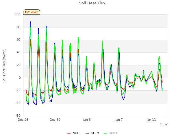Screen dimensions: 185x139
Task: Click the Soil Heat Flux chart title
Action: (x=92, y=3)
